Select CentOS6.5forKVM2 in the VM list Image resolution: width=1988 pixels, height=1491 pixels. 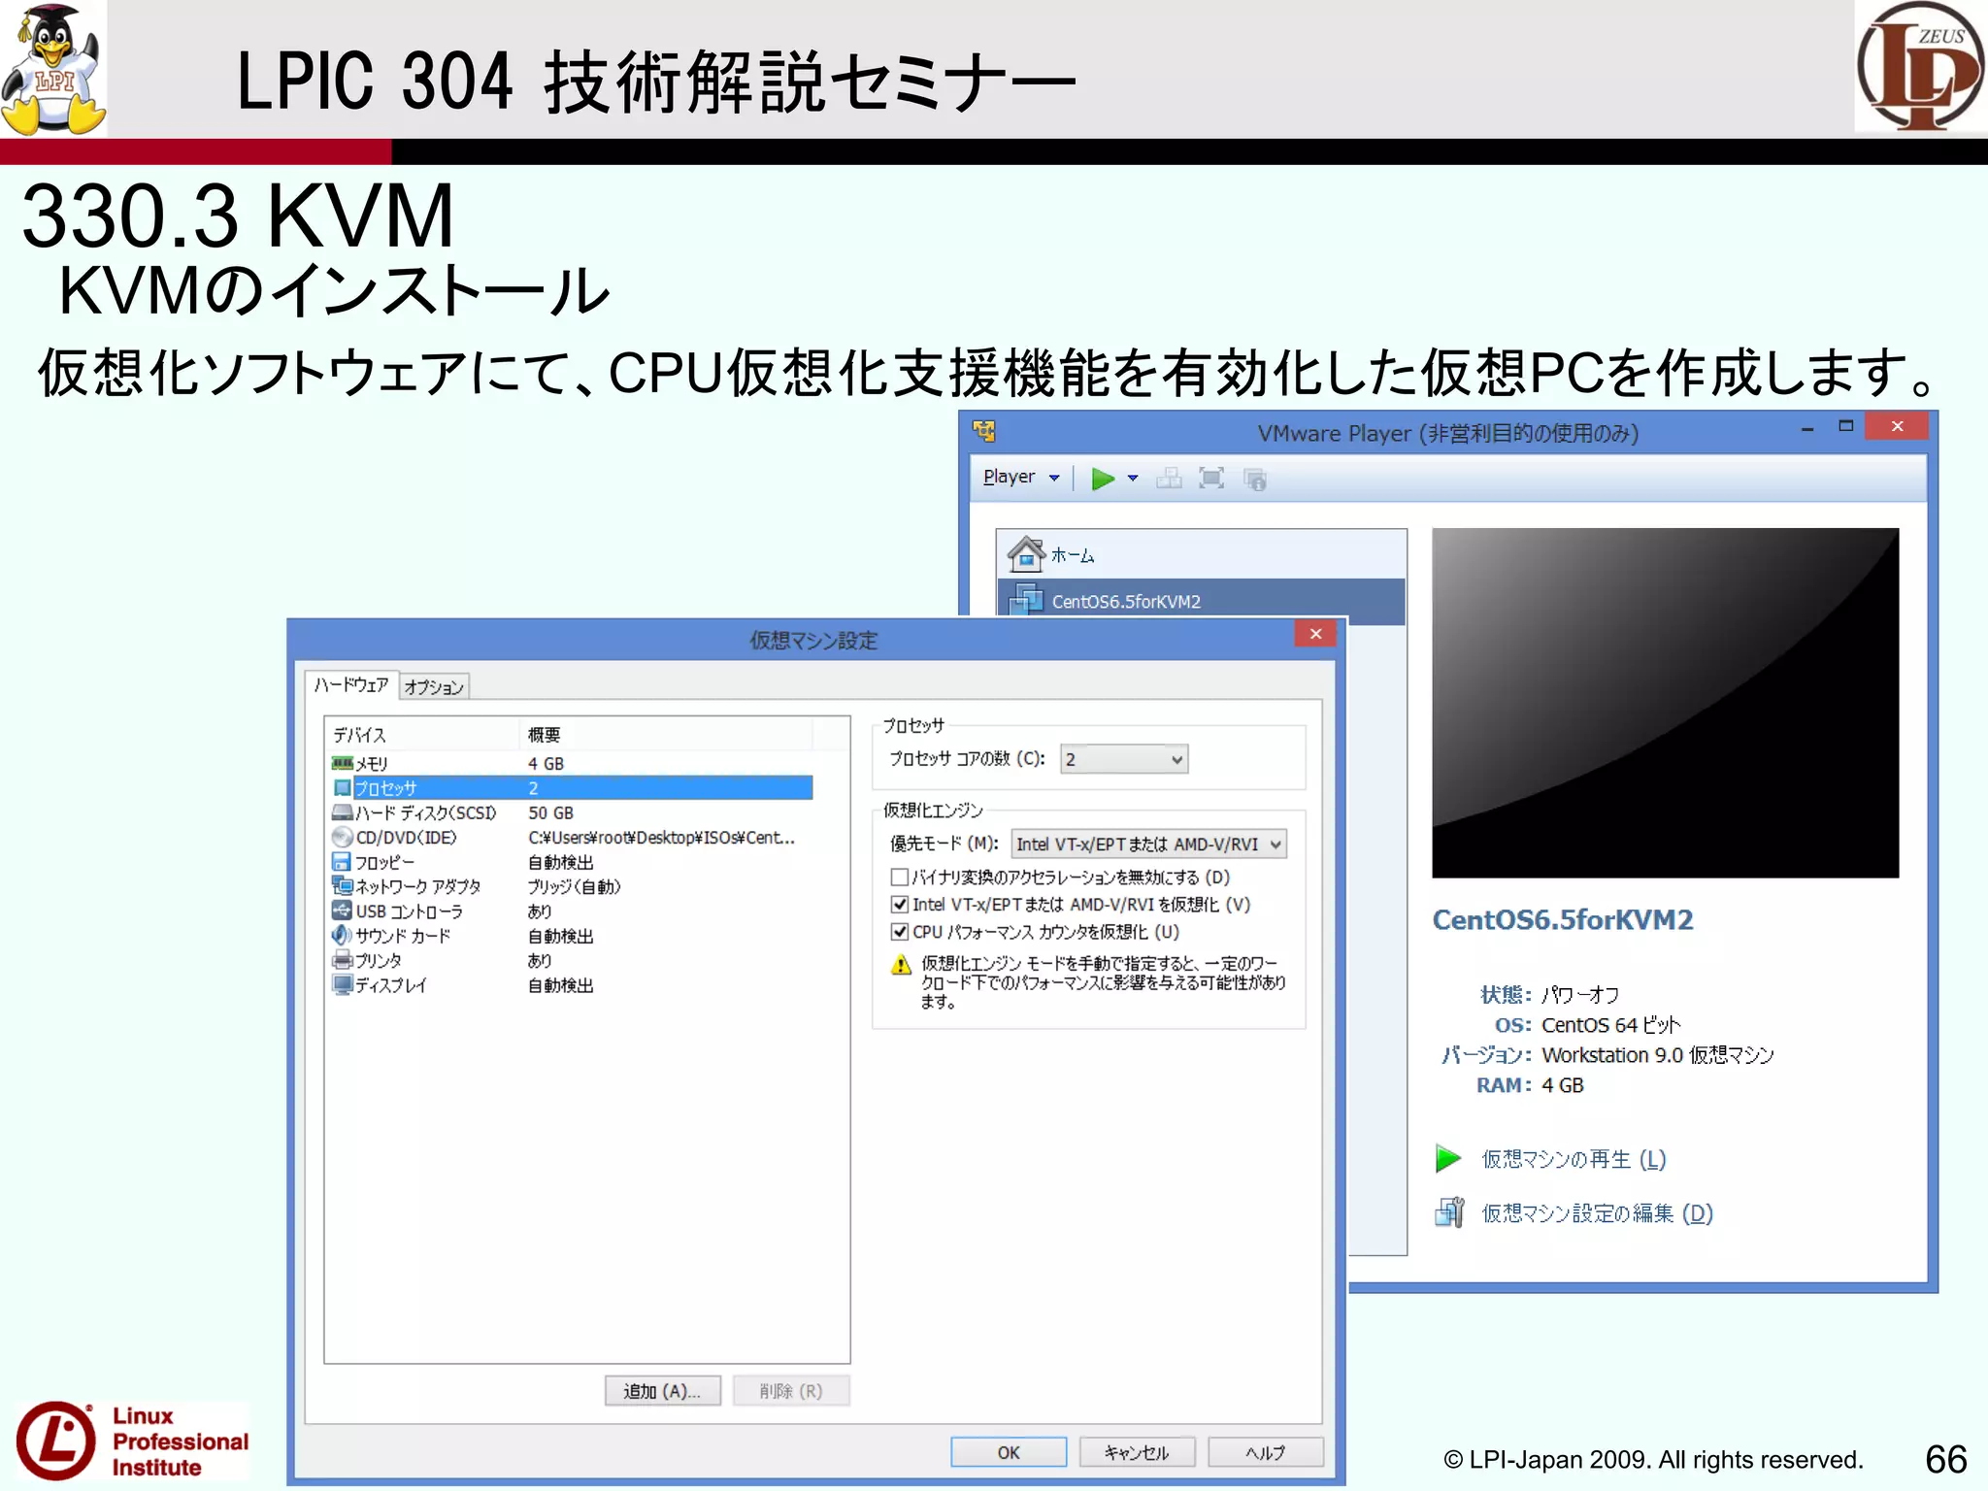pyautogui.click(x=1202, y=601)
